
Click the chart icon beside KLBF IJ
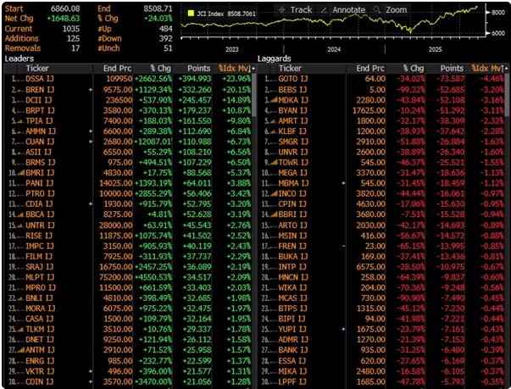click(x=274, y=131)
